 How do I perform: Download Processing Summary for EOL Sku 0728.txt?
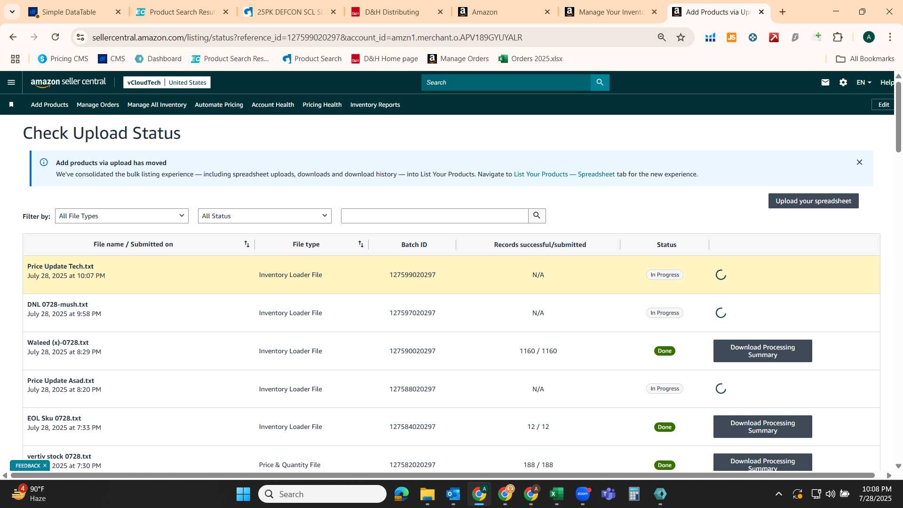[x=762, y=427]
